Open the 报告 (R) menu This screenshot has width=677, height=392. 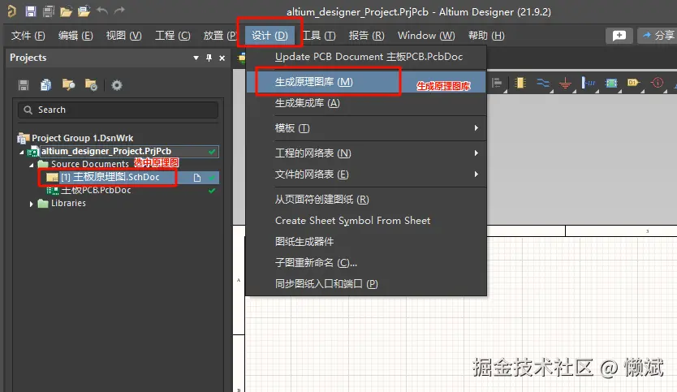367,36
